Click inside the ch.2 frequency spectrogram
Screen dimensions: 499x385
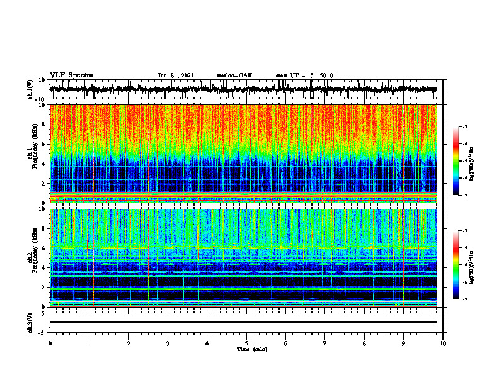[x=243, y=258]
